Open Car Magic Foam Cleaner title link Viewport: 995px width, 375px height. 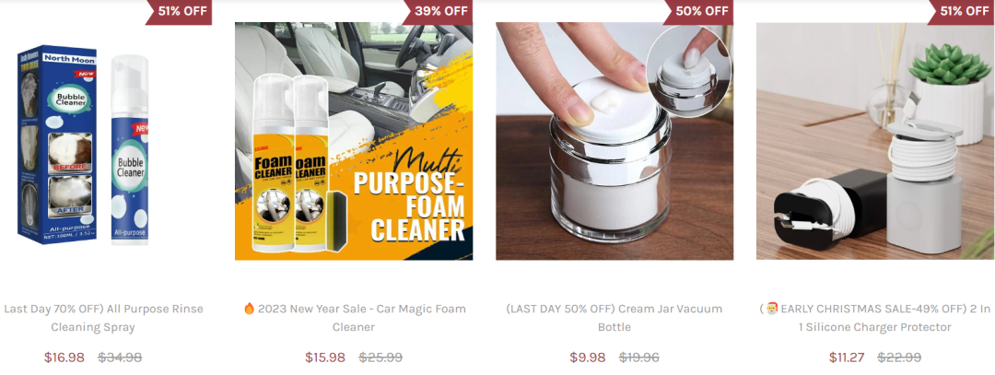click(x=354, y=318)
